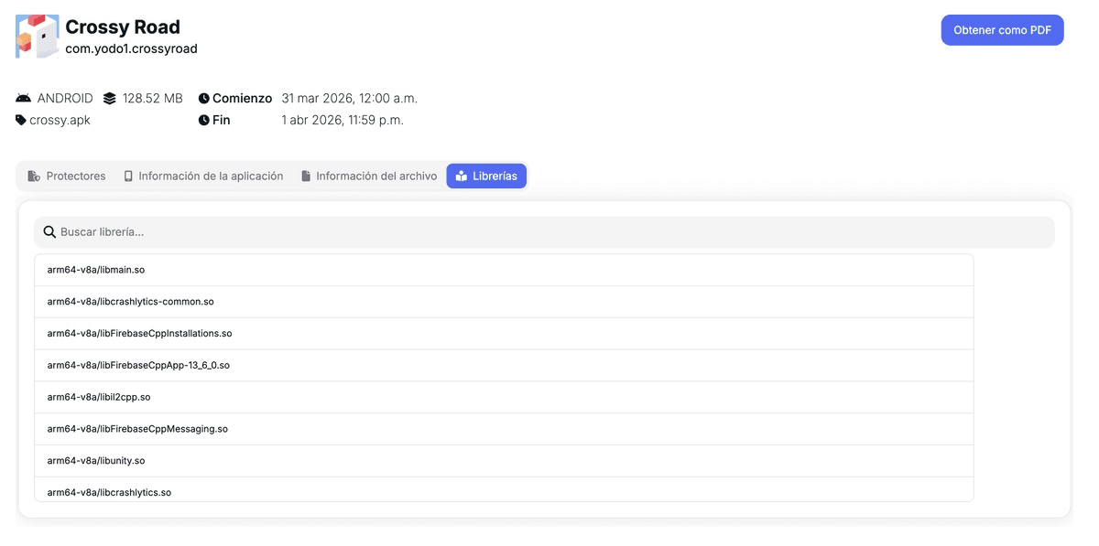Click the libunity.so library entry
Image resolution: width=1099 pixels, height=546 pixels.
(x=504, y=461)
